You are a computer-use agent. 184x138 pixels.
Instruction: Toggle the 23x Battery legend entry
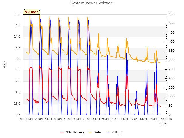pyautogui.click(x=72, y=132)
